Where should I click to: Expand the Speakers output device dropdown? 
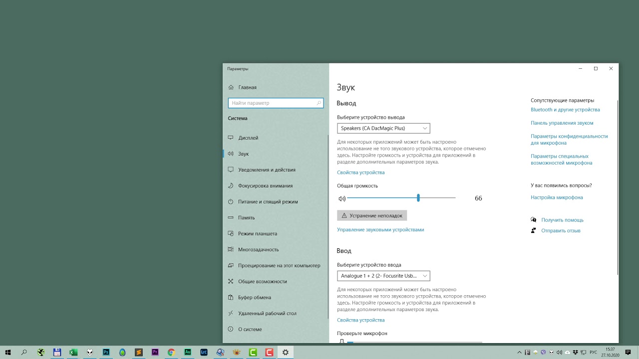point(383,128)
